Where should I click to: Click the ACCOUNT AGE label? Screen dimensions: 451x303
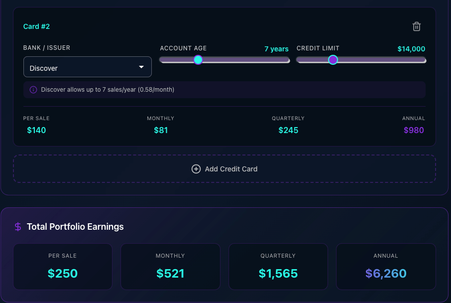click(183, 48)
